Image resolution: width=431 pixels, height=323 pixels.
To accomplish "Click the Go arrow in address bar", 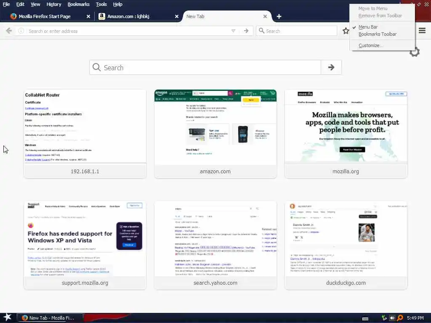I will [x=246, y=31].
